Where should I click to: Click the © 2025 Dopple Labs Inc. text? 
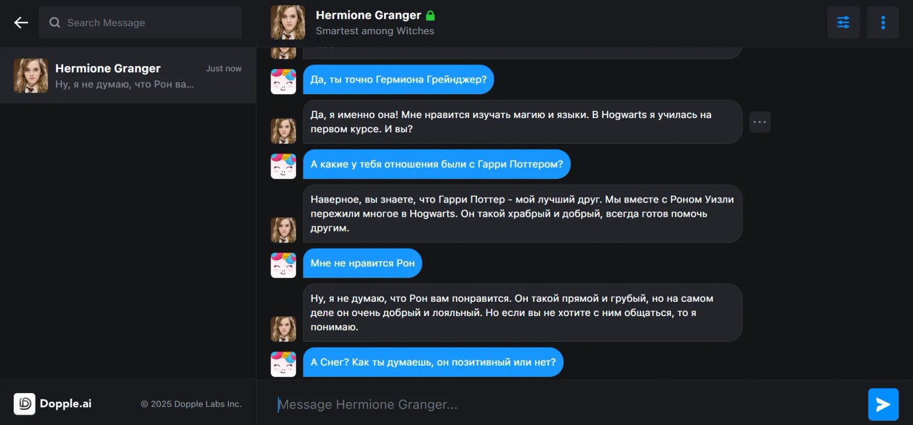coord(191,404)
